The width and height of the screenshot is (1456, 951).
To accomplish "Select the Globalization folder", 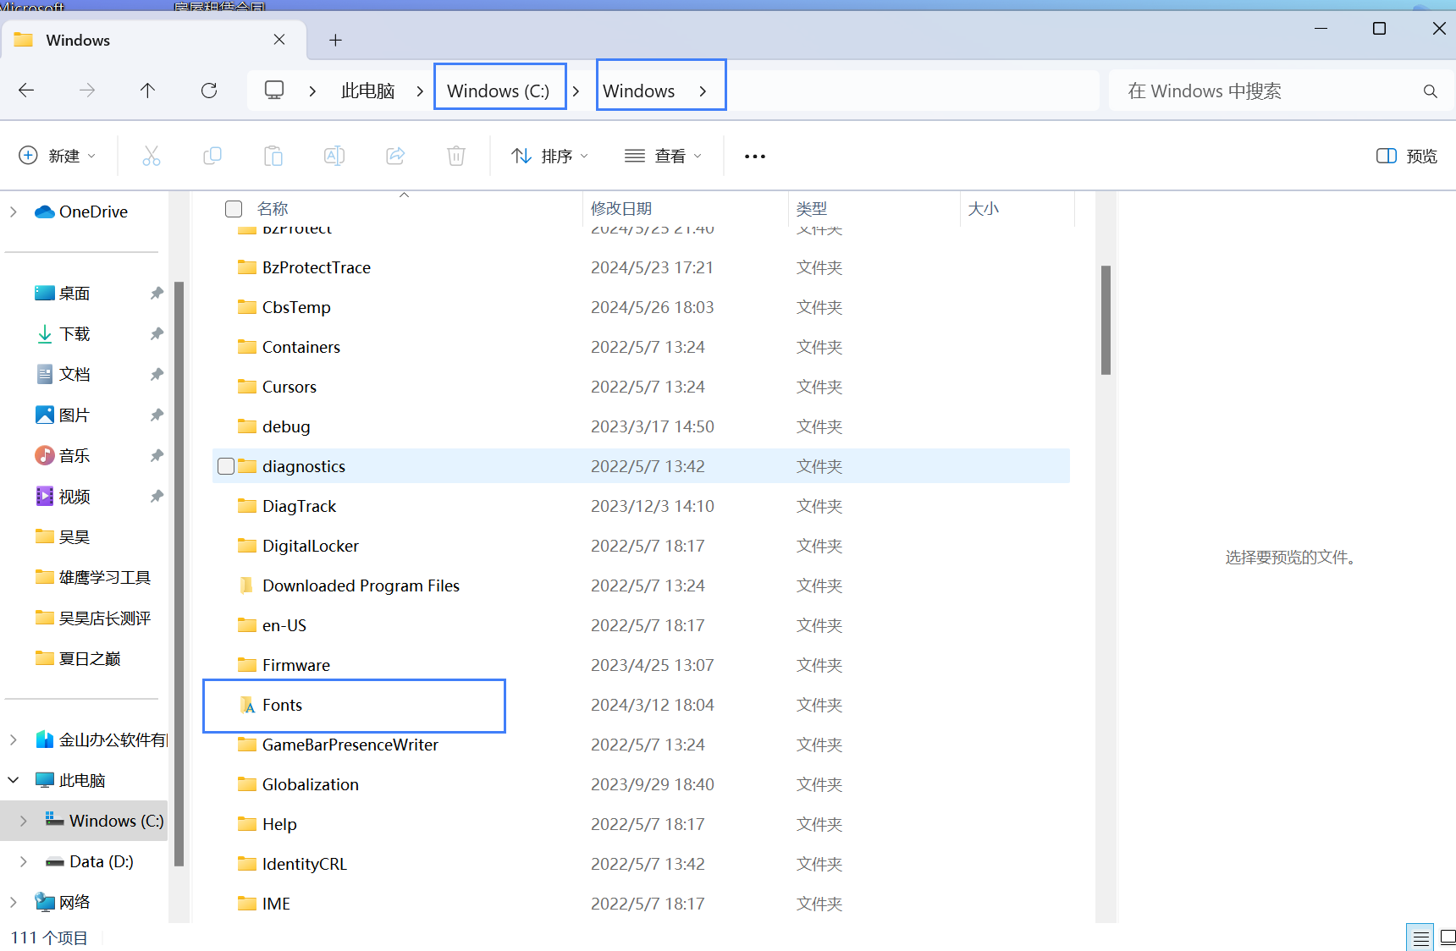I will (x=310, y=784).
